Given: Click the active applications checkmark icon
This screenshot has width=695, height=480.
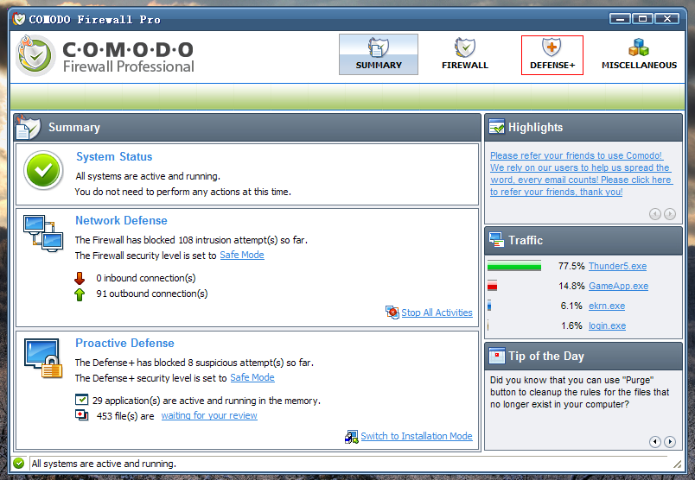Looking at the screenshot, I should 81,400.
